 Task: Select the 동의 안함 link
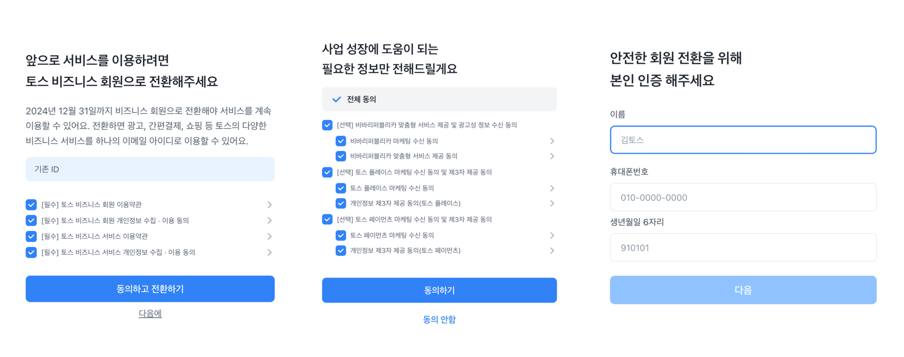[x=439, y=319]
